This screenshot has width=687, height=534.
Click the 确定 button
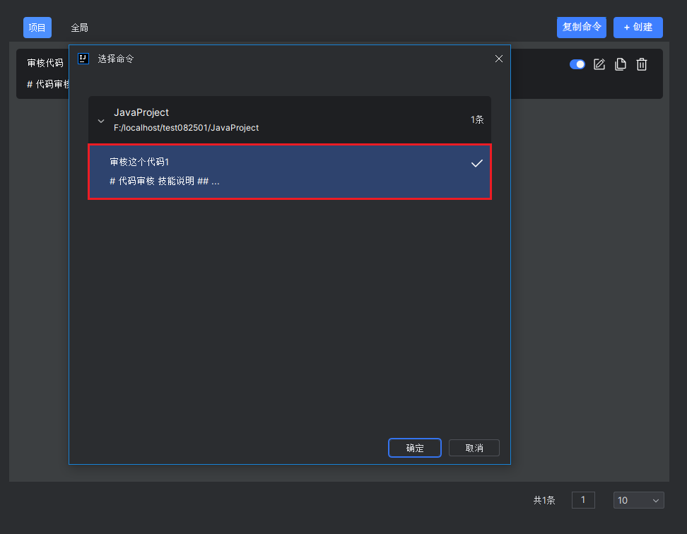tap(414, 448)
